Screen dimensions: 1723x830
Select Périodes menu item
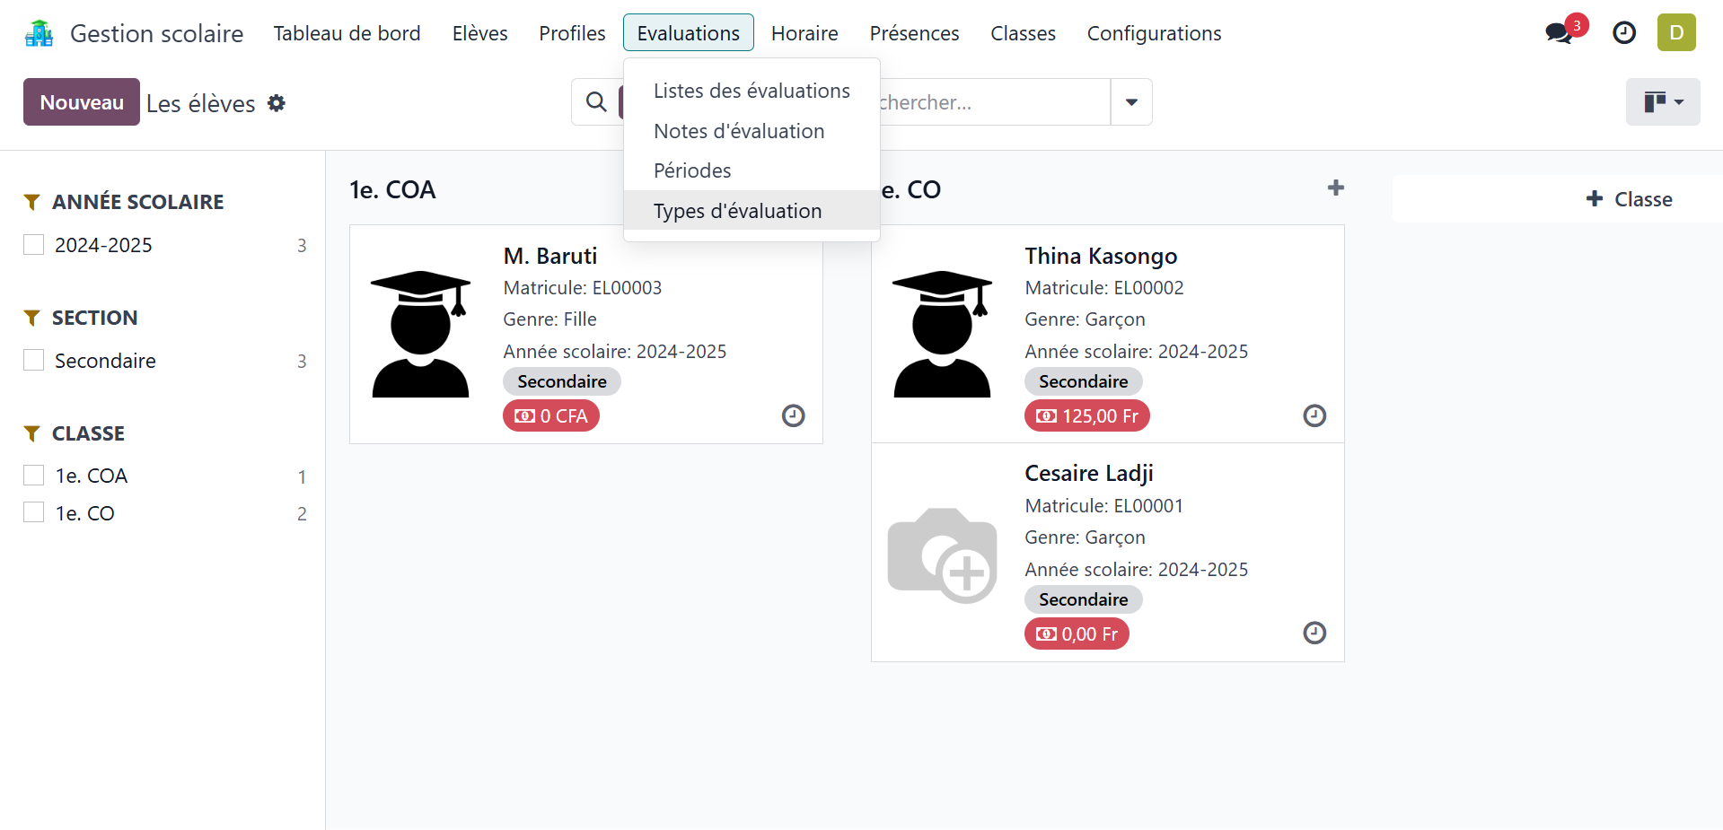tap(752, 170)
